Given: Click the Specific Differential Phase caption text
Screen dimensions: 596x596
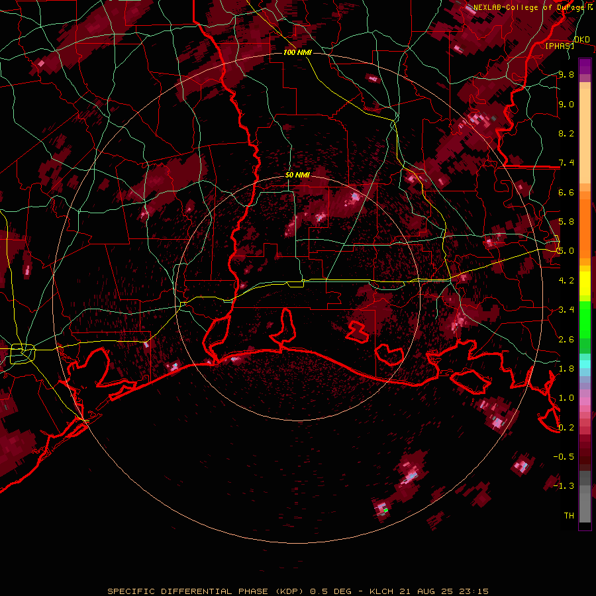Looking at the screenshot, I should [297, 591].
